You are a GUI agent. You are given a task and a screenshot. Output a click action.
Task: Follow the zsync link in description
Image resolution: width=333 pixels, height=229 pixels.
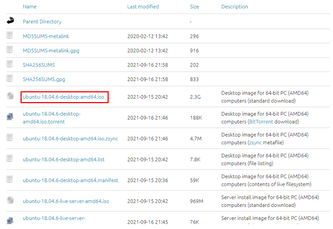click(255, 143)
